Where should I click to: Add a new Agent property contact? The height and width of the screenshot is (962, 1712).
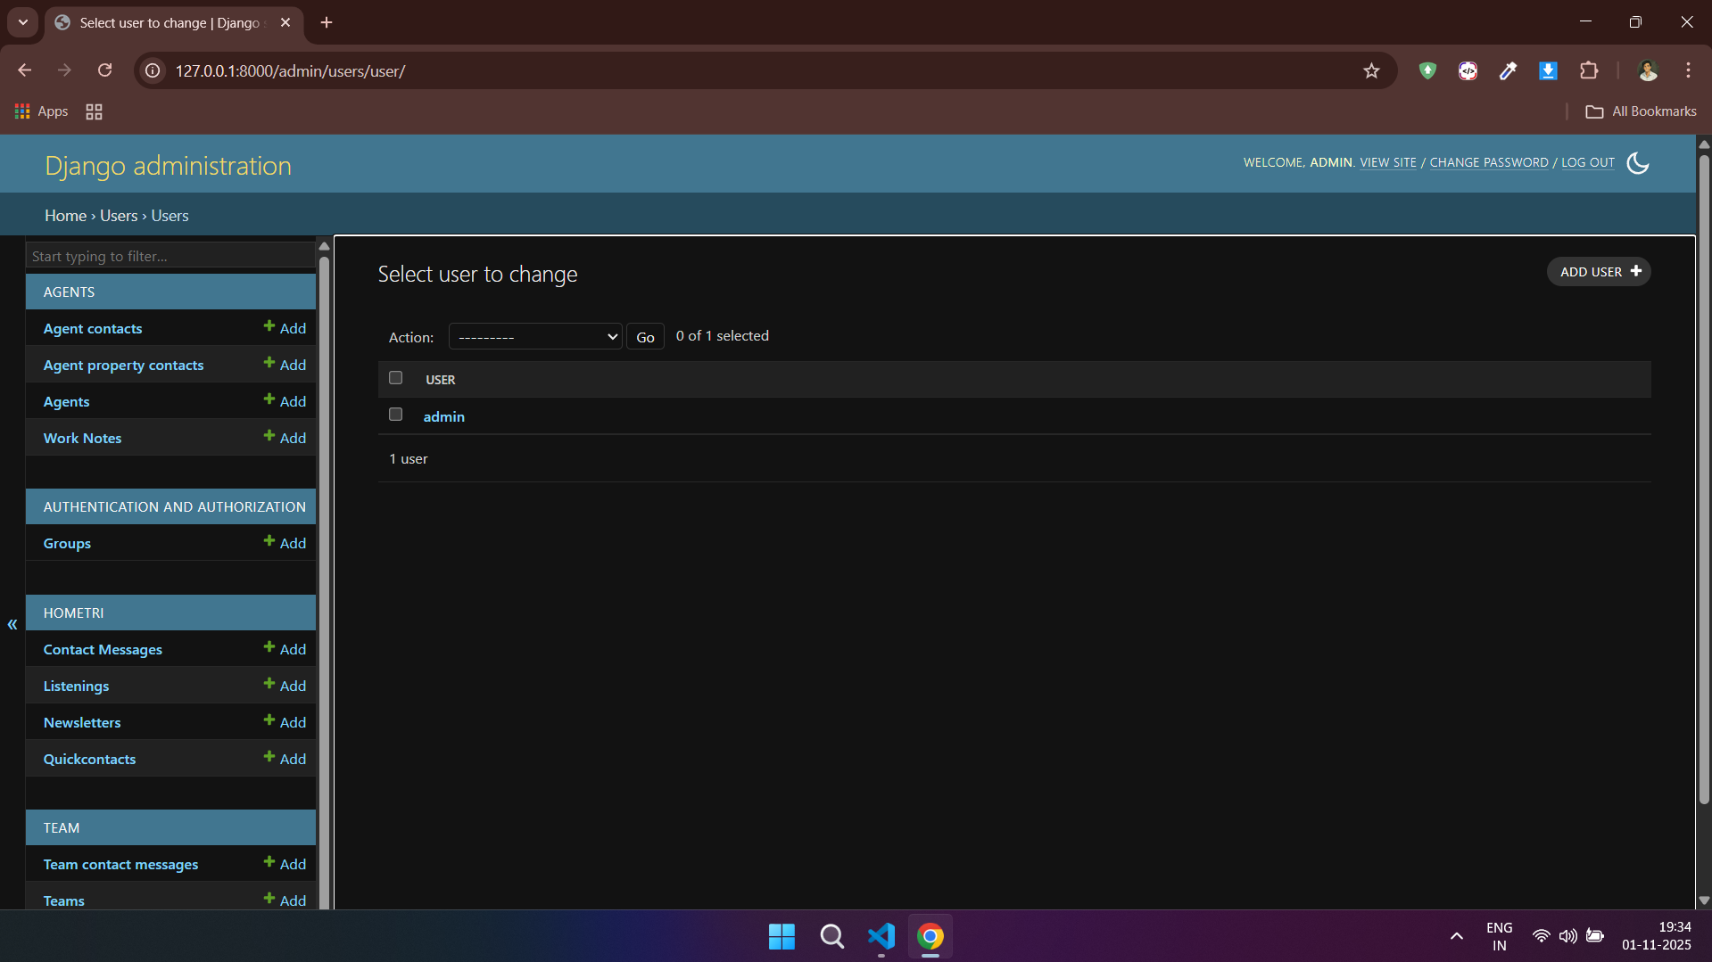285,365
